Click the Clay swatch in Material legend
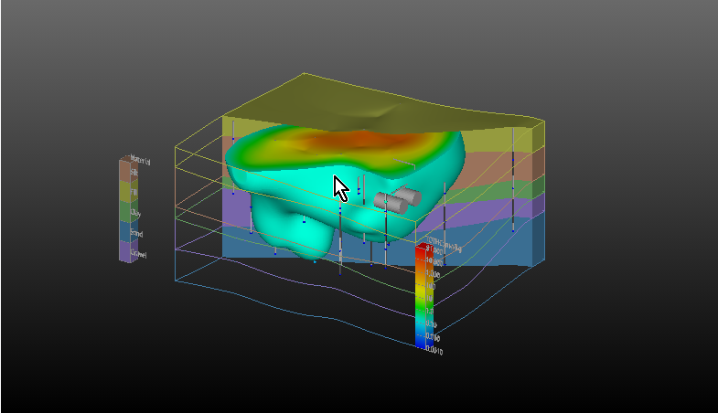 coord(124,212)
